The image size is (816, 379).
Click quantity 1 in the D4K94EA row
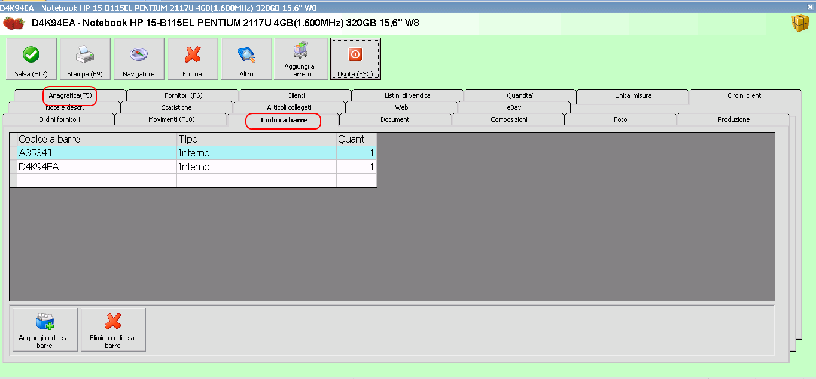point(357,167)
